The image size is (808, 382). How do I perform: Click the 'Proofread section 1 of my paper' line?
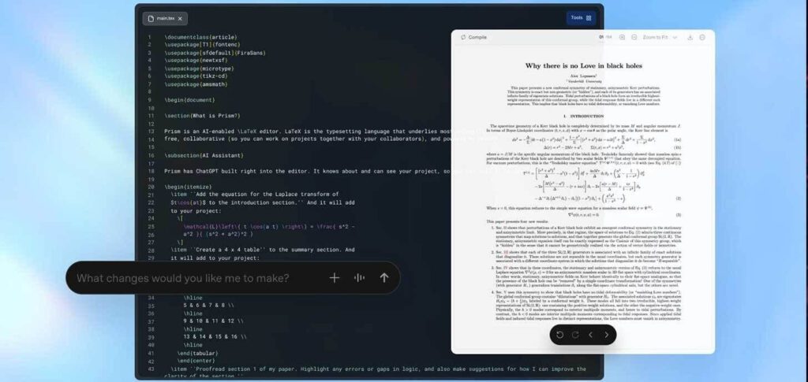point(378,369)
